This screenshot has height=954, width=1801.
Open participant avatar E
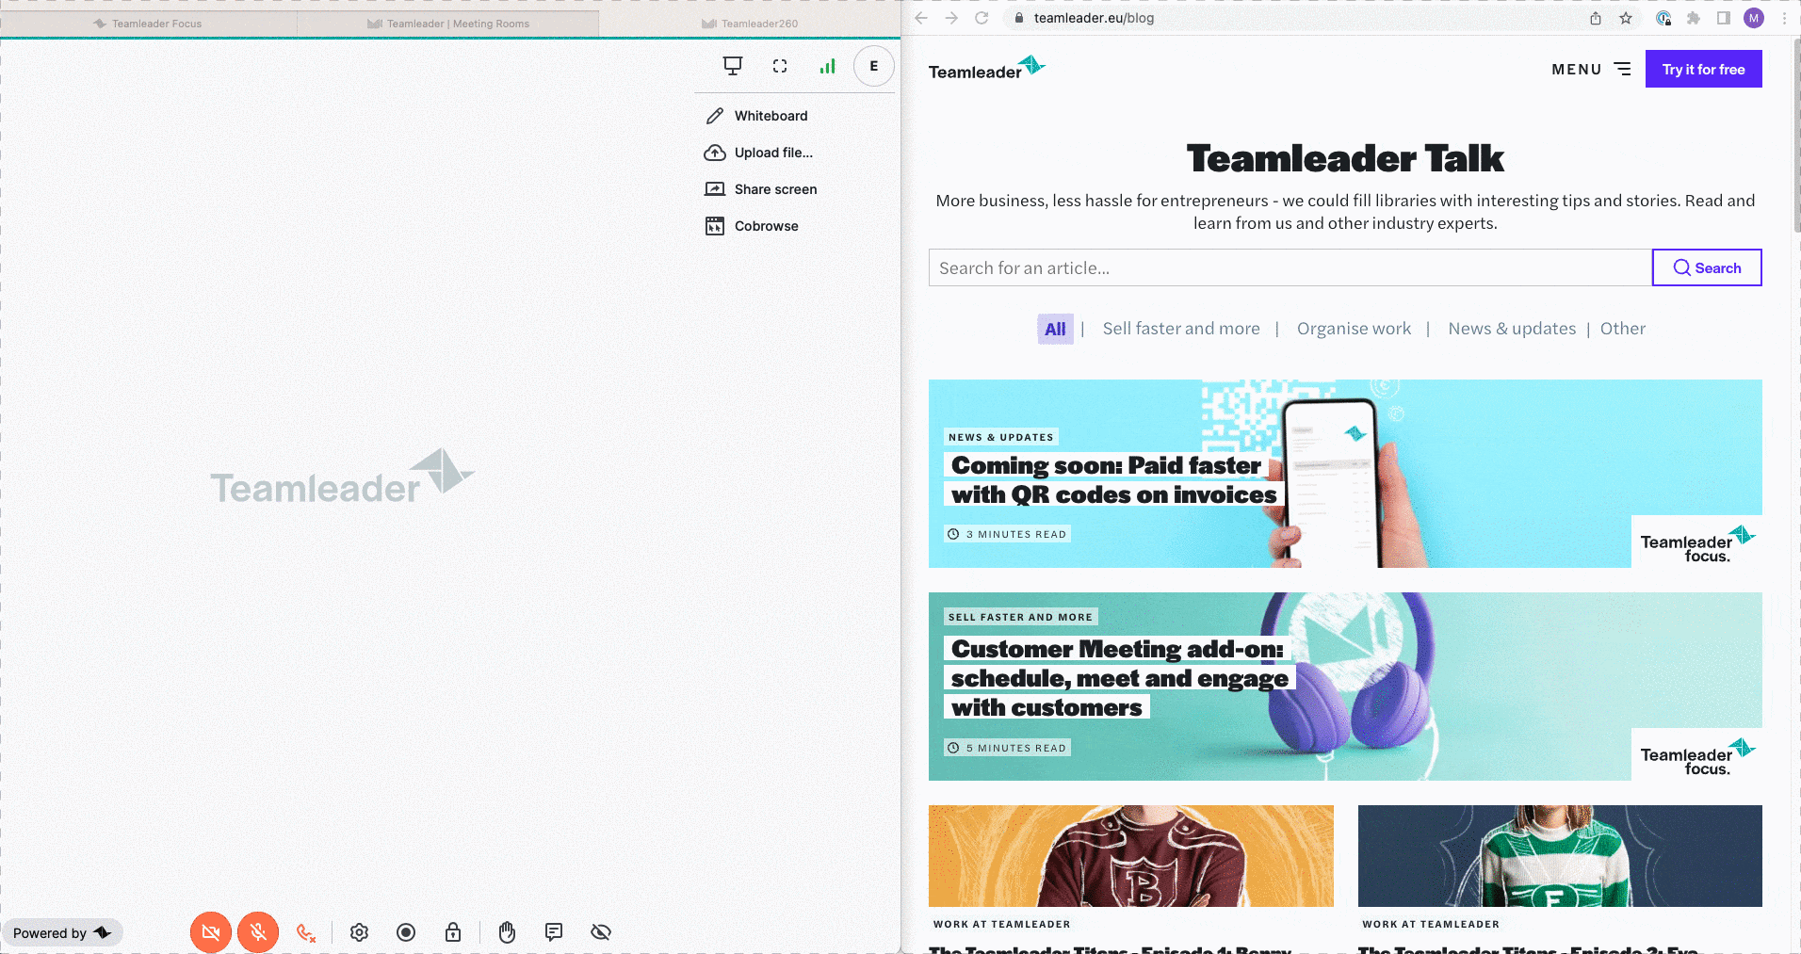point(874,66)
